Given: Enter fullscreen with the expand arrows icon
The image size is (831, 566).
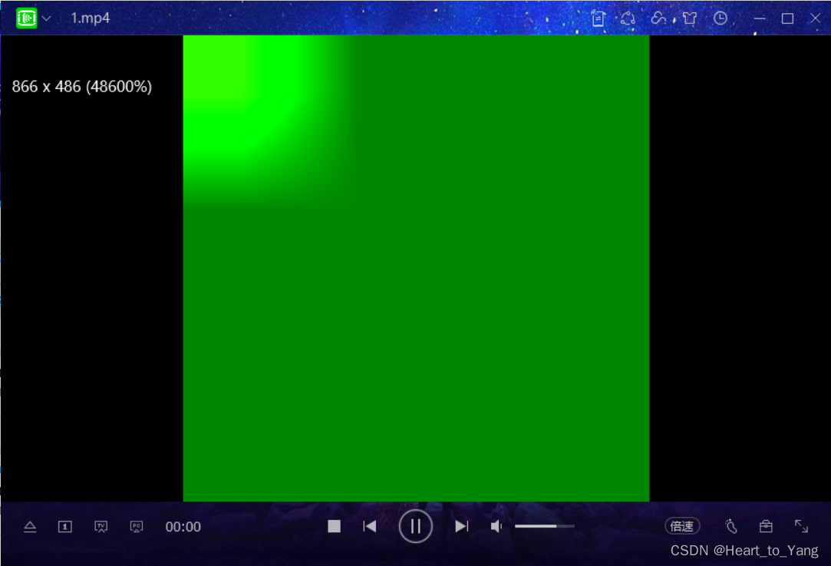Looking at the screenshot, I should [x=801, y=526].
